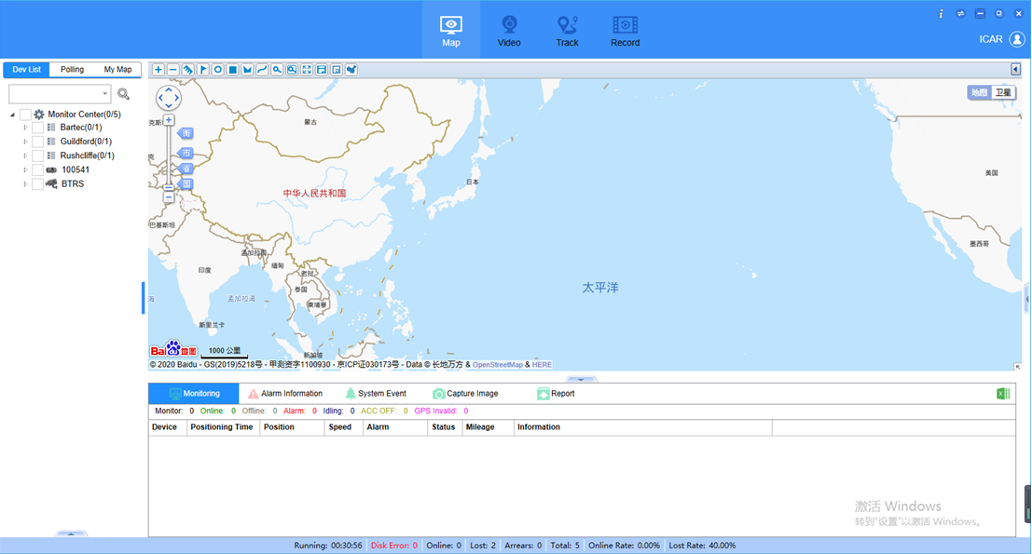Switch map to satellite view (卫星)
The width and height of the screenshot is (1032, 554).
pos(1003,93)
